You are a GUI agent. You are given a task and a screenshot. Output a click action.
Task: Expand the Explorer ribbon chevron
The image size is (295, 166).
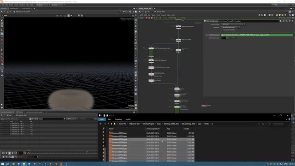tap(286, 119)
